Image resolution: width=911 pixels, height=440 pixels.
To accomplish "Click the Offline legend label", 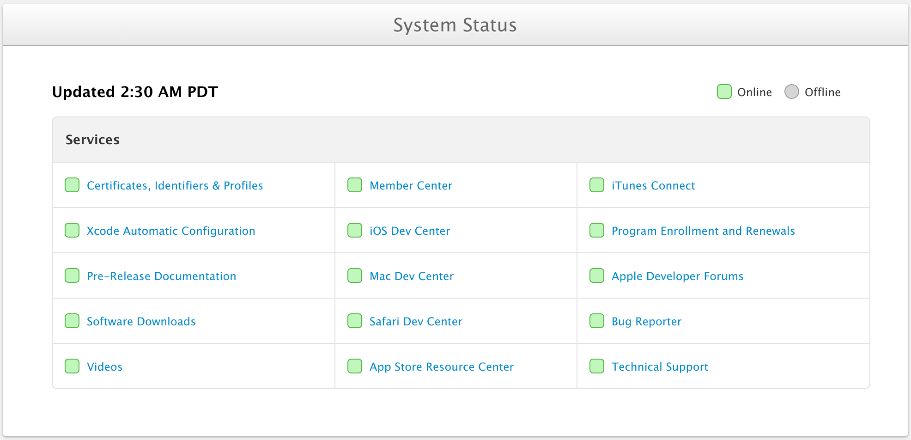I will coord(823,92).
